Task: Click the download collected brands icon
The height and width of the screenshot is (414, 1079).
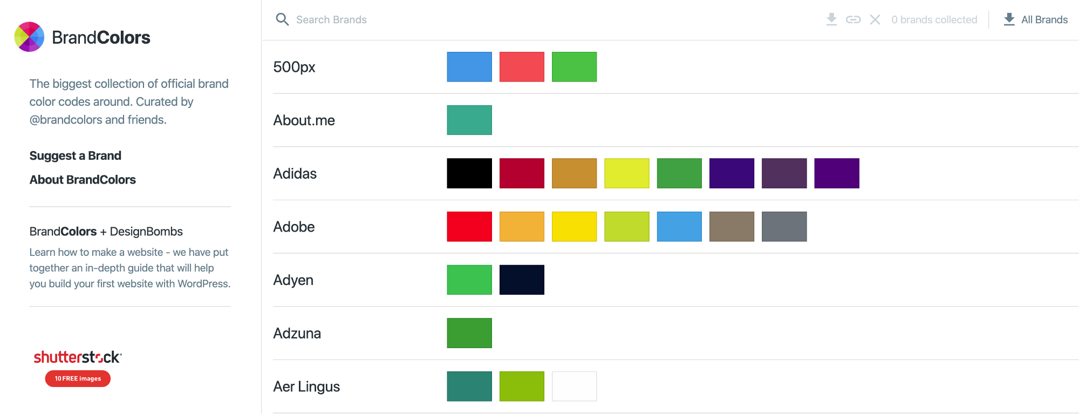Action: click(x=831, y=19)
